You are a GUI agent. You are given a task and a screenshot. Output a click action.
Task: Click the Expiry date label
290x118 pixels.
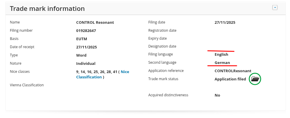[157, 38]
